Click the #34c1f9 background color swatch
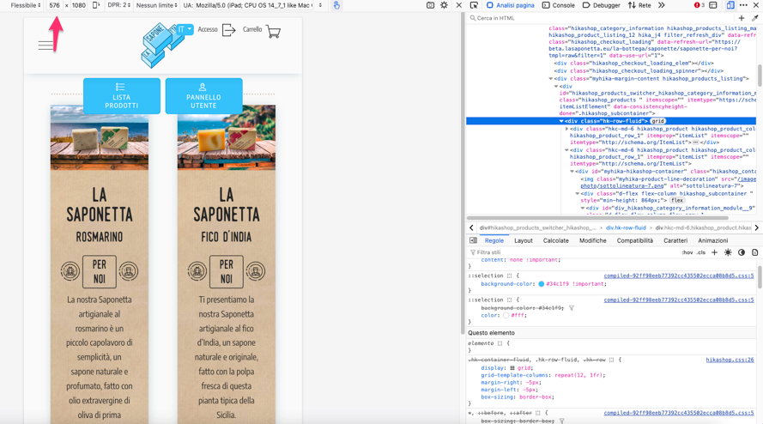This screenshot has height=424, width=763. point(542,283)
